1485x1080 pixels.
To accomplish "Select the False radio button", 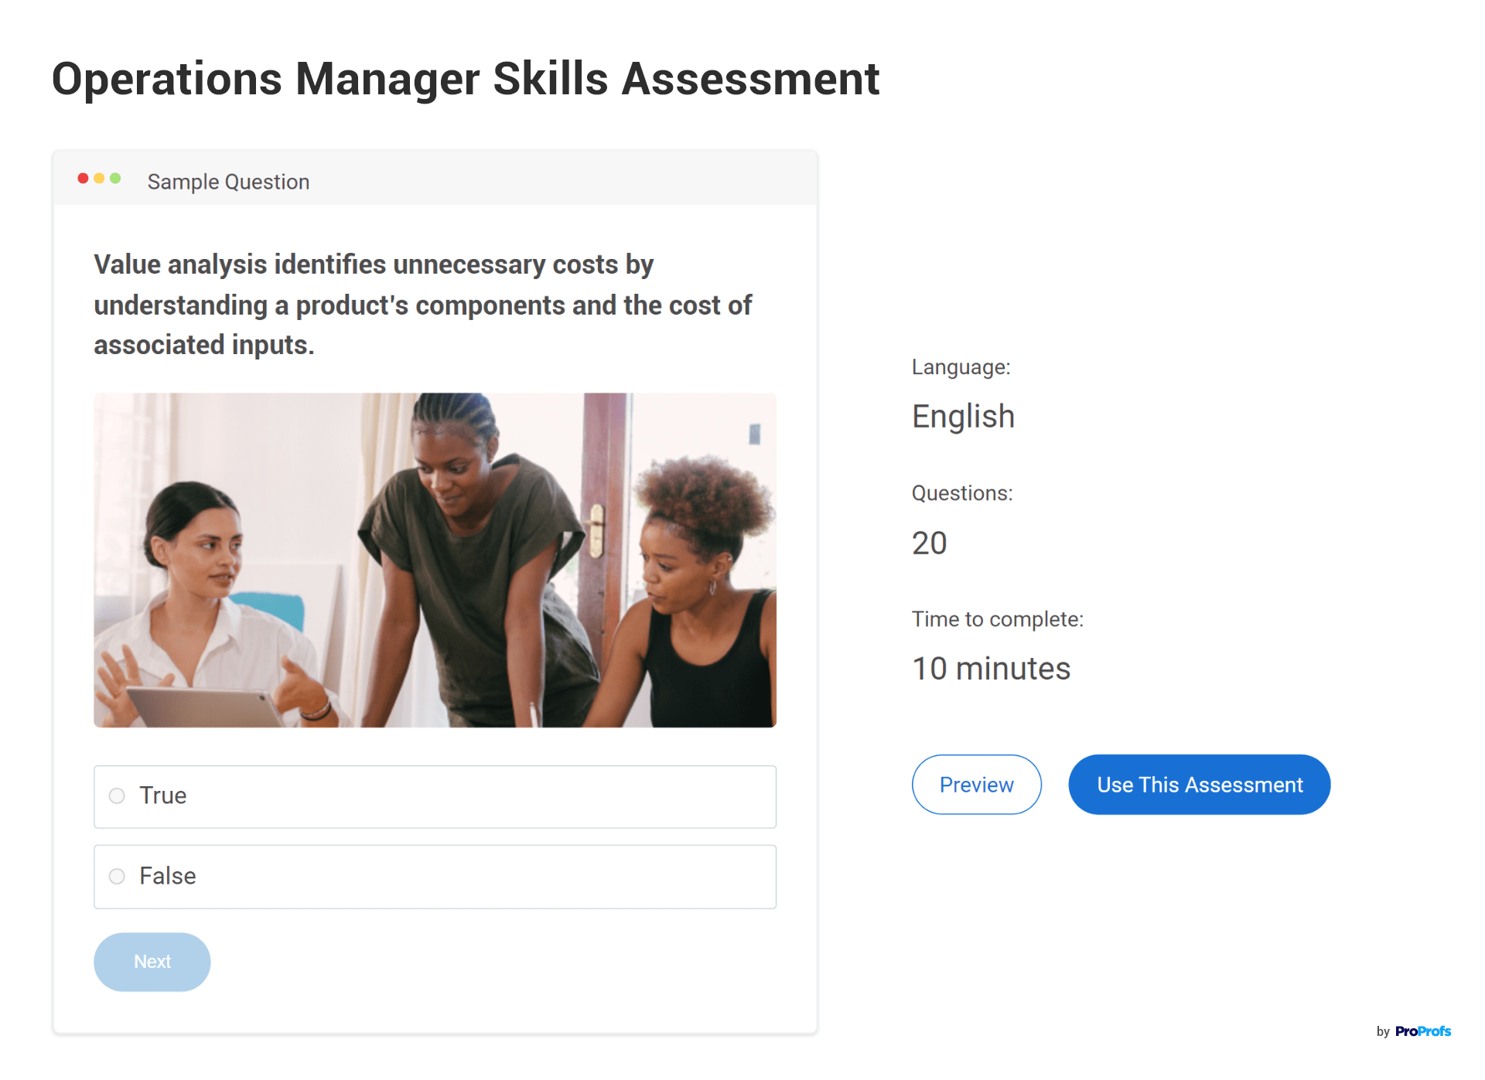I will point(117,876).
